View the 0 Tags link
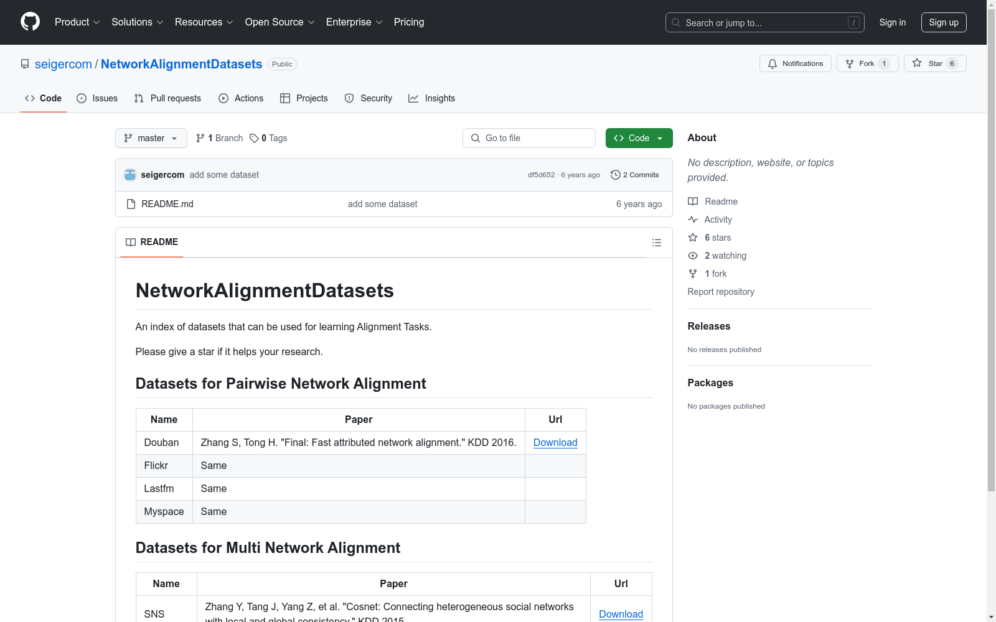Image resolution: width=996 pixels, height=622 pixels. click(268, 138)
